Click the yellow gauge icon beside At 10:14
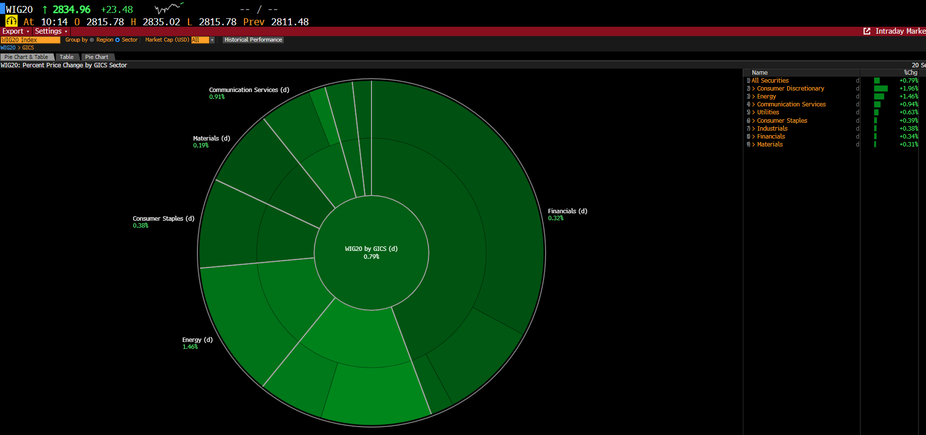 pyautogui.click(x=11, y=21)
